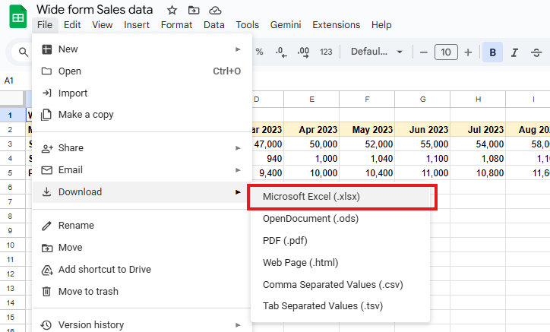
Task: Open the font family dropdown
Action: coord(378,52)
